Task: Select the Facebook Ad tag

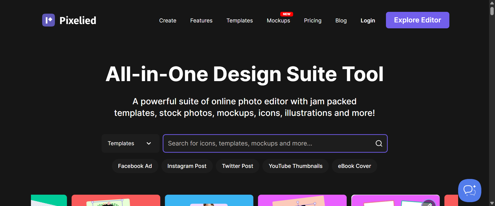Action: 135,166
